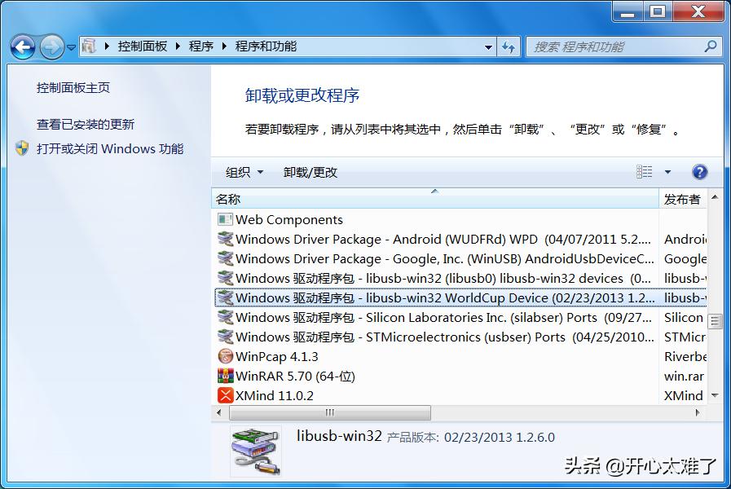
Task: Click 卸载/更改 to uninstall the selected program
Action: pyautogui.click(x=310, y=172)
